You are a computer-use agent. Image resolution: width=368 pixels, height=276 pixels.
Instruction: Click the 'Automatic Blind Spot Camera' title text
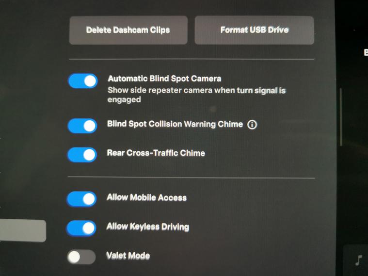[x=164, y=79]
